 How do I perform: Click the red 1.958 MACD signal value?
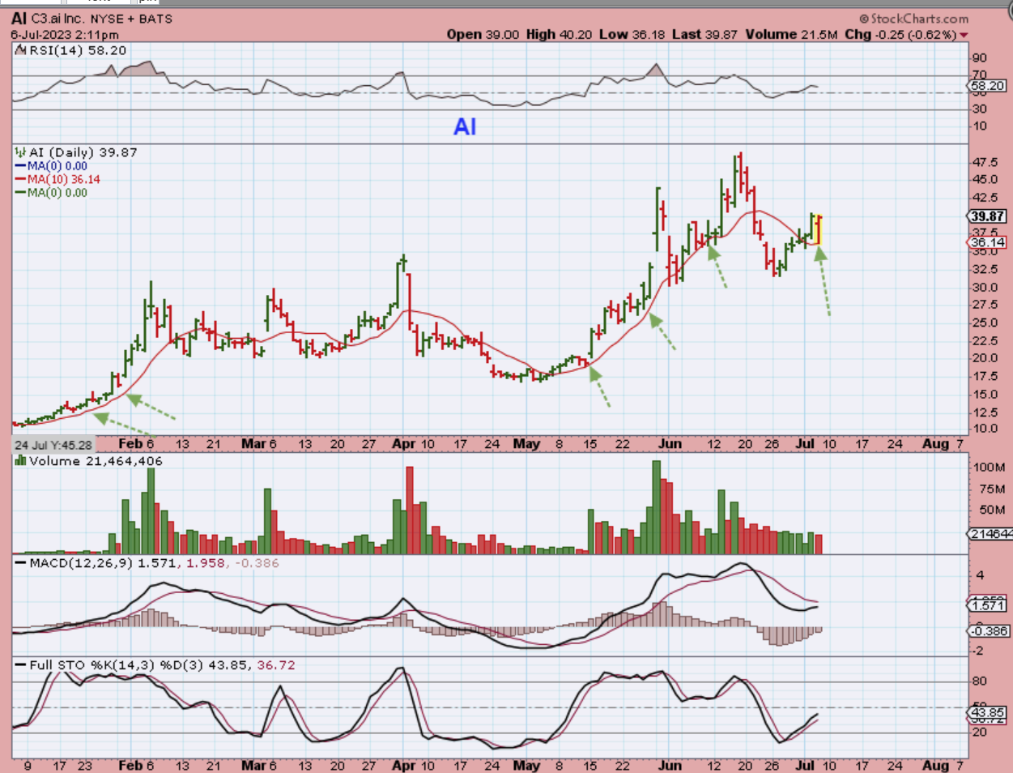(206, 562)
